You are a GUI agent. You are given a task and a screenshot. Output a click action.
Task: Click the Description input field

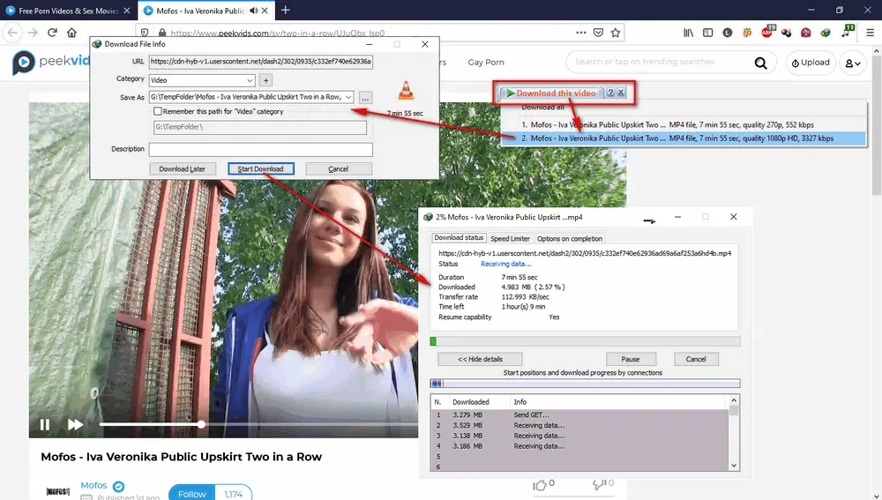[260, 149]
